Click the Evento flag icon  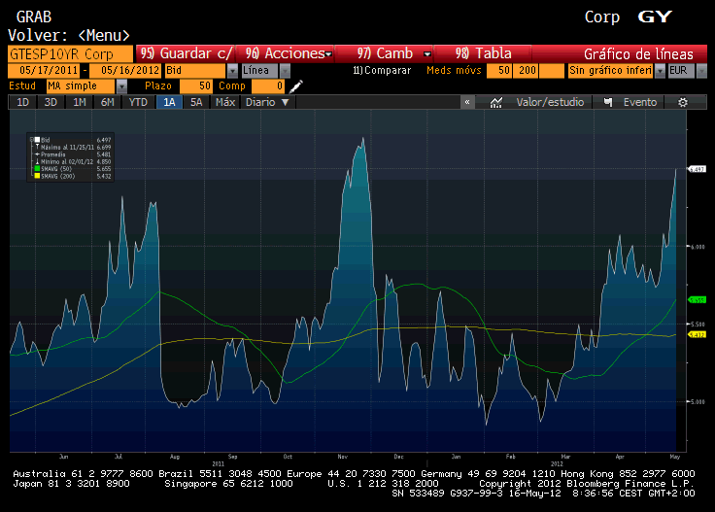(x=608, y=102)
